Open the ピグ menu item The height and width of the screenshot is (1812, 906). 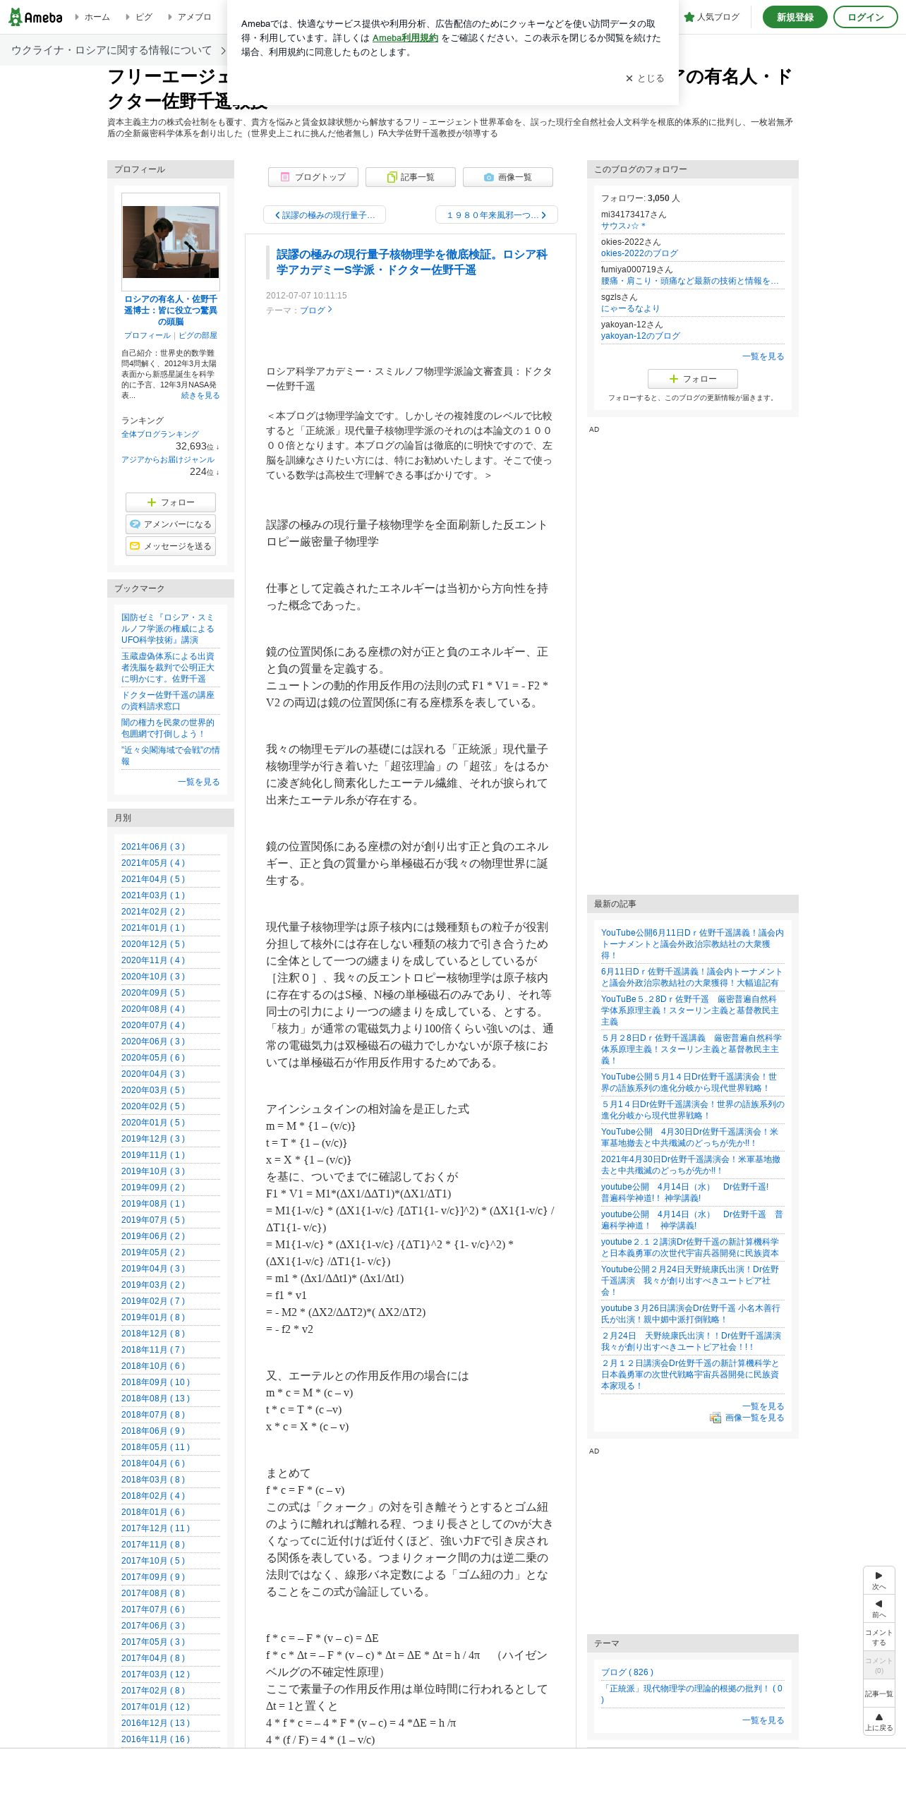(x=139, y=17)
